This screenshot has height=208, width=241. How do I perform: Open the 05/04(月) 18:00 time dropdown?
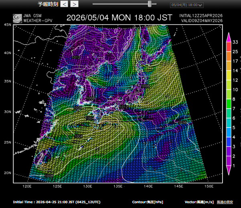[x=187, y=5]
